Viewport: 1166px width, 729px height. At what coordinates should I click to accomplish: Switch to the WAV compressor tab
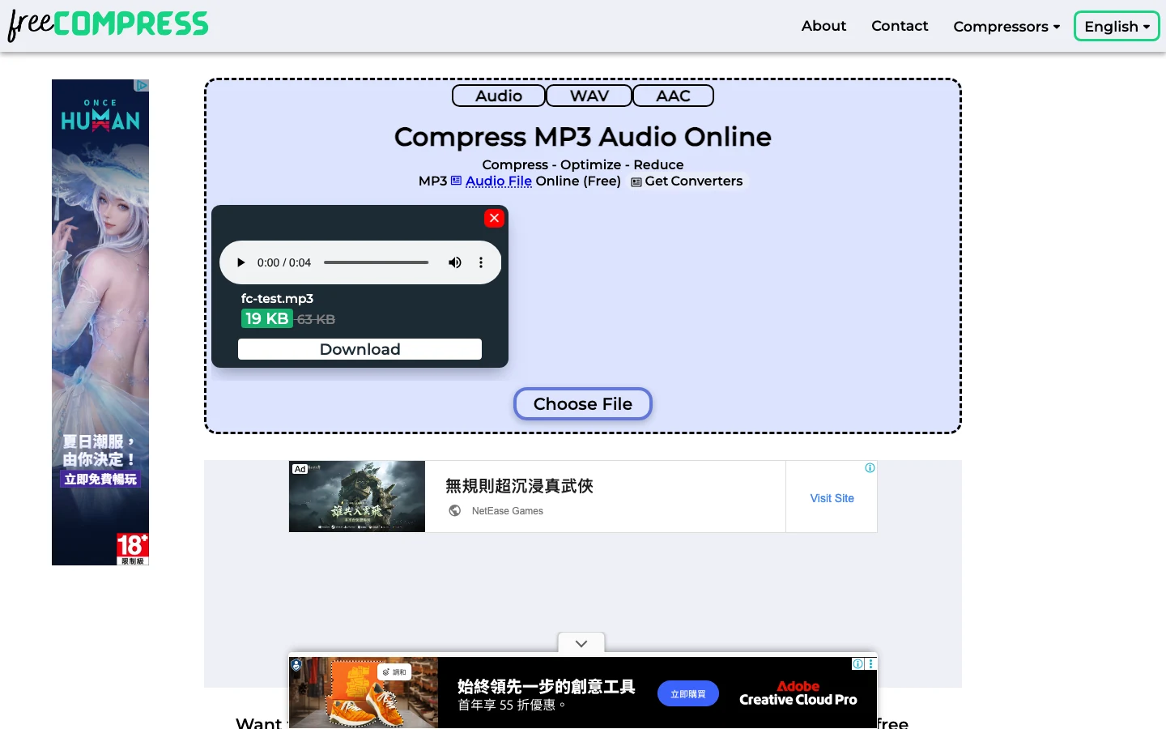click(x=589, y=96)
